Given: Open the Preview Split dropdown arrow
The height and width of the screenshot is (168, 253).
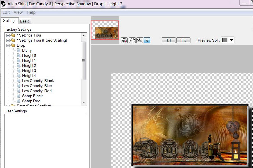Looking at the screenshot, I should tap(231, 40).
